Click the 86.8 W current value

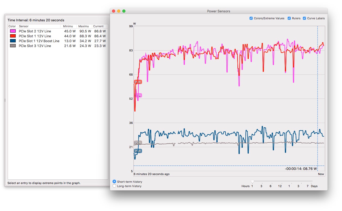(x=100, y=31)
